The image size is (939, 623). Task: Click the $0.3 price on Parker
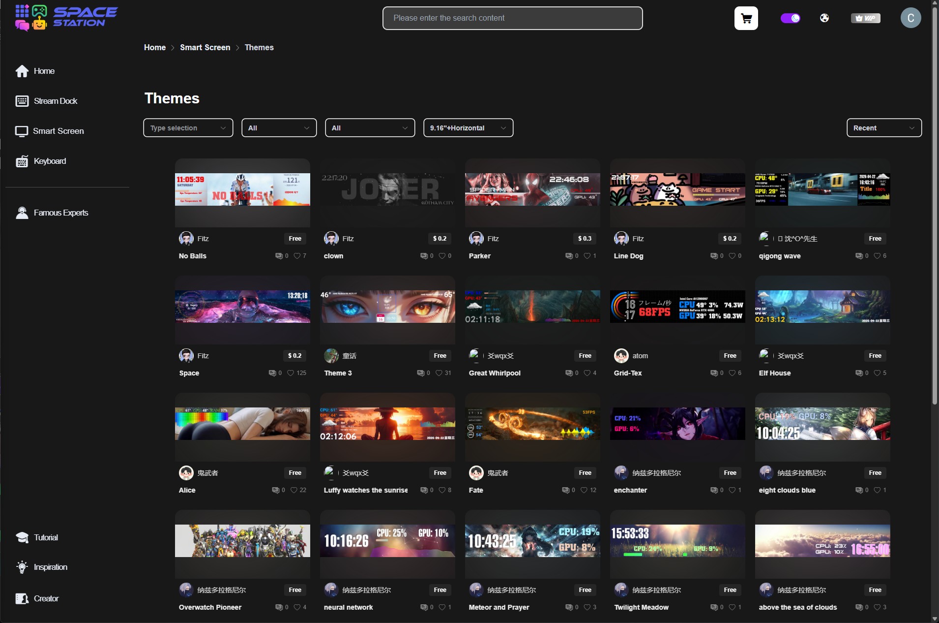585,239
